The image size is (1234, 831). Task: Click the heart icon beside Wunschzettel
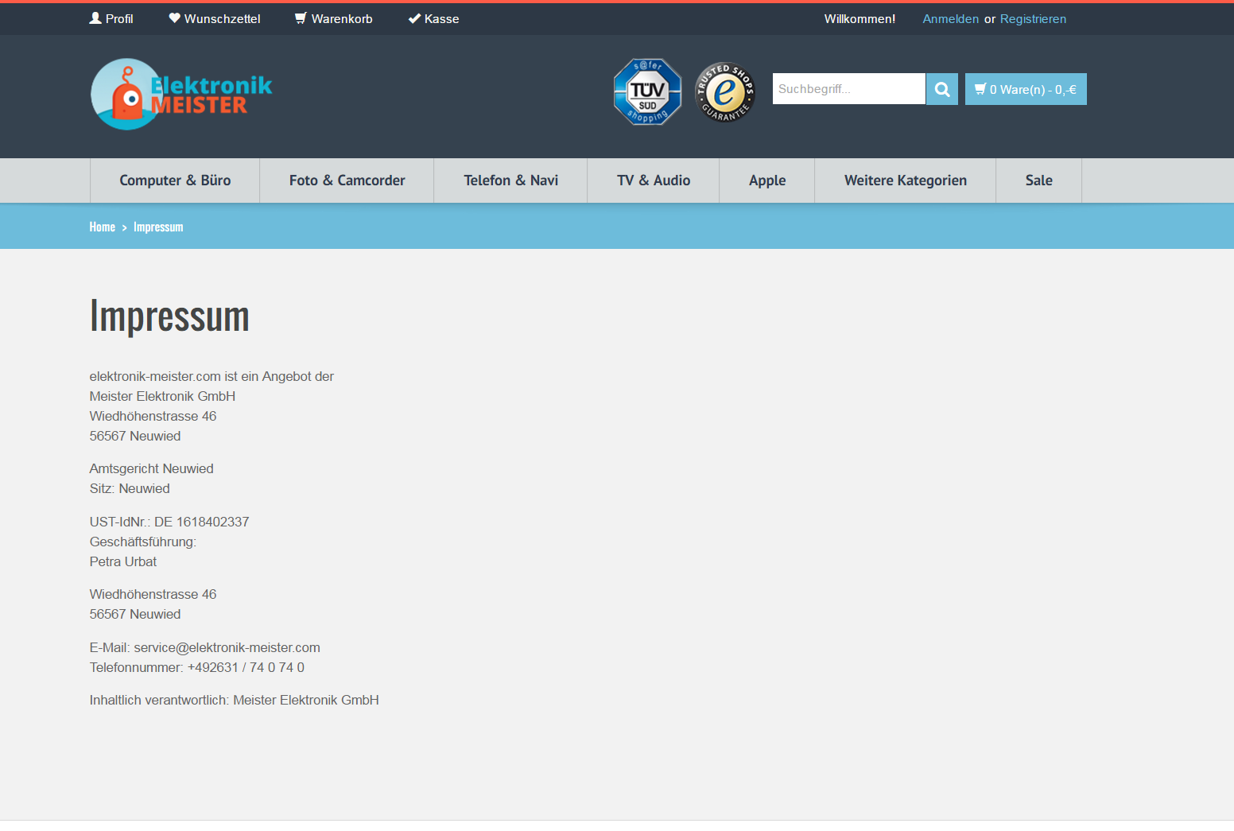click(x=174, y=17)
